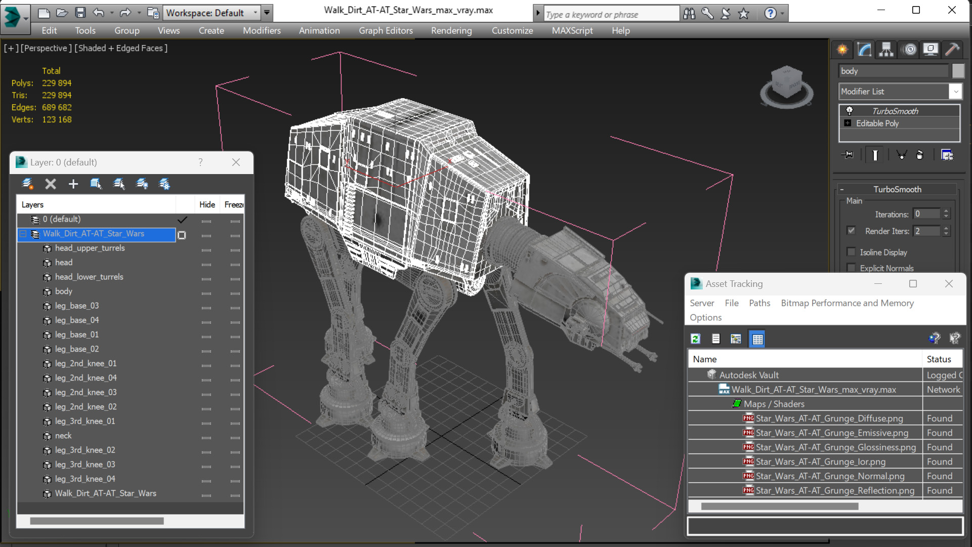972x547 pixels.
Task: Open quick access toolbar dropdown arrow
Action: pyautogui.click(x=267, y=13)
